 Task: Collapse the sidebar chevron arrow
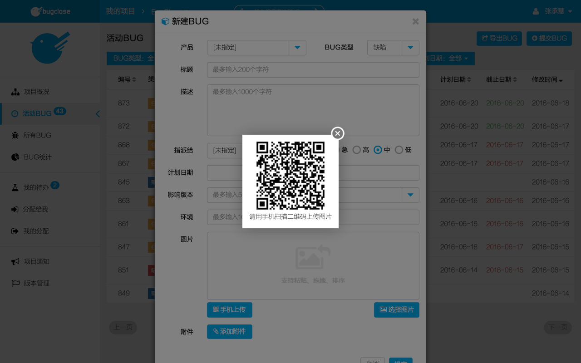point(98,114)
